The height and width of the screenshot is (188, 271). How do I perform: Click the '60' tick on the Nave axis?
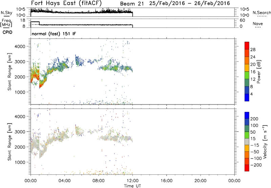click(x=243, y=20)
